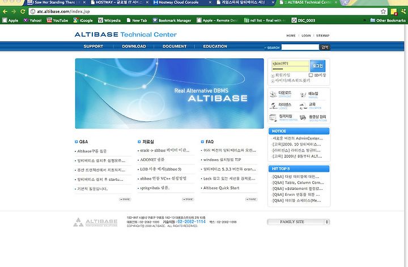The width and height of the screenshot is (408, 267).
Task: Click the Altibase logo in footer
Action: point(95,222)
